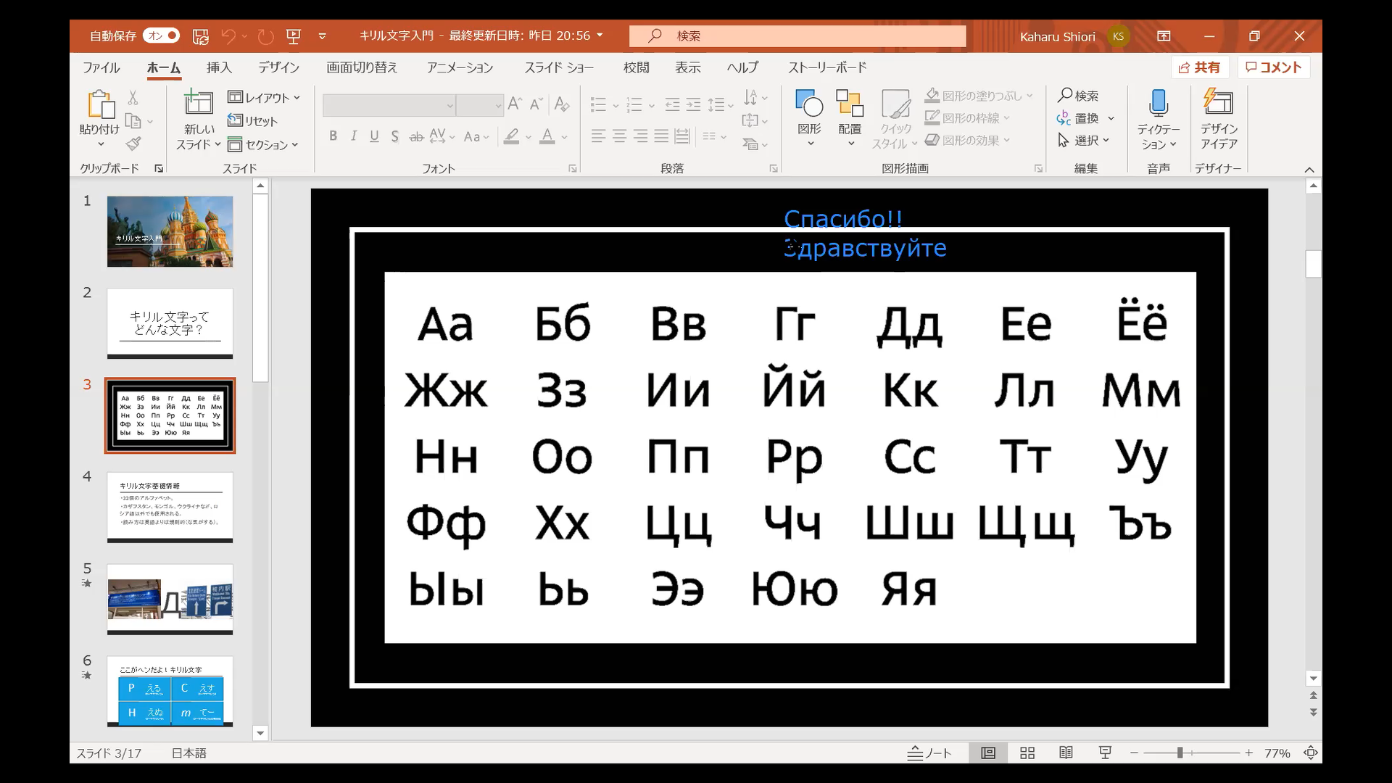Open the font size combo box
Image resolution: width=1392 pixels, height=783 pixels.
(x=480, y=105)
